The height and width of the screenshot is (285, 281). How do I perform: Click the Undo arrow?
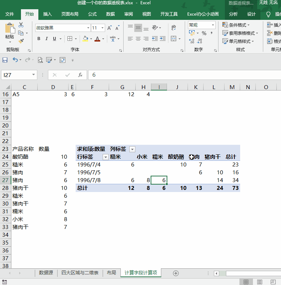coord(15,60)
